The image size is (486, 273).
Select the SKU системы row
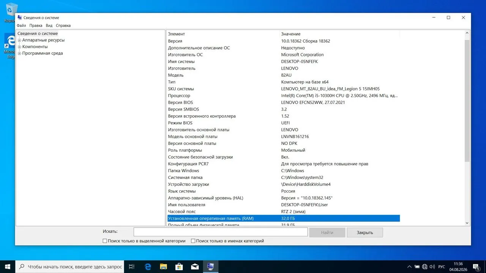click(x=284, y=89)
